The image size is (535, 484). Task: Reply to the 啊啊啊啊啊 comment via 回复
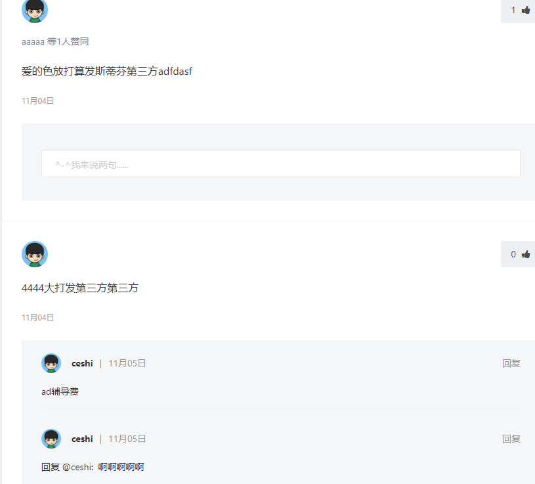pyautogui.click(x=511, y=439)
